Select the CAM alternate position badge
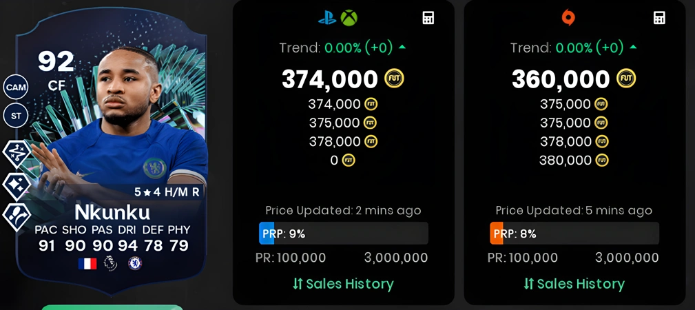 pyautogui.click(x=16, y=87)
